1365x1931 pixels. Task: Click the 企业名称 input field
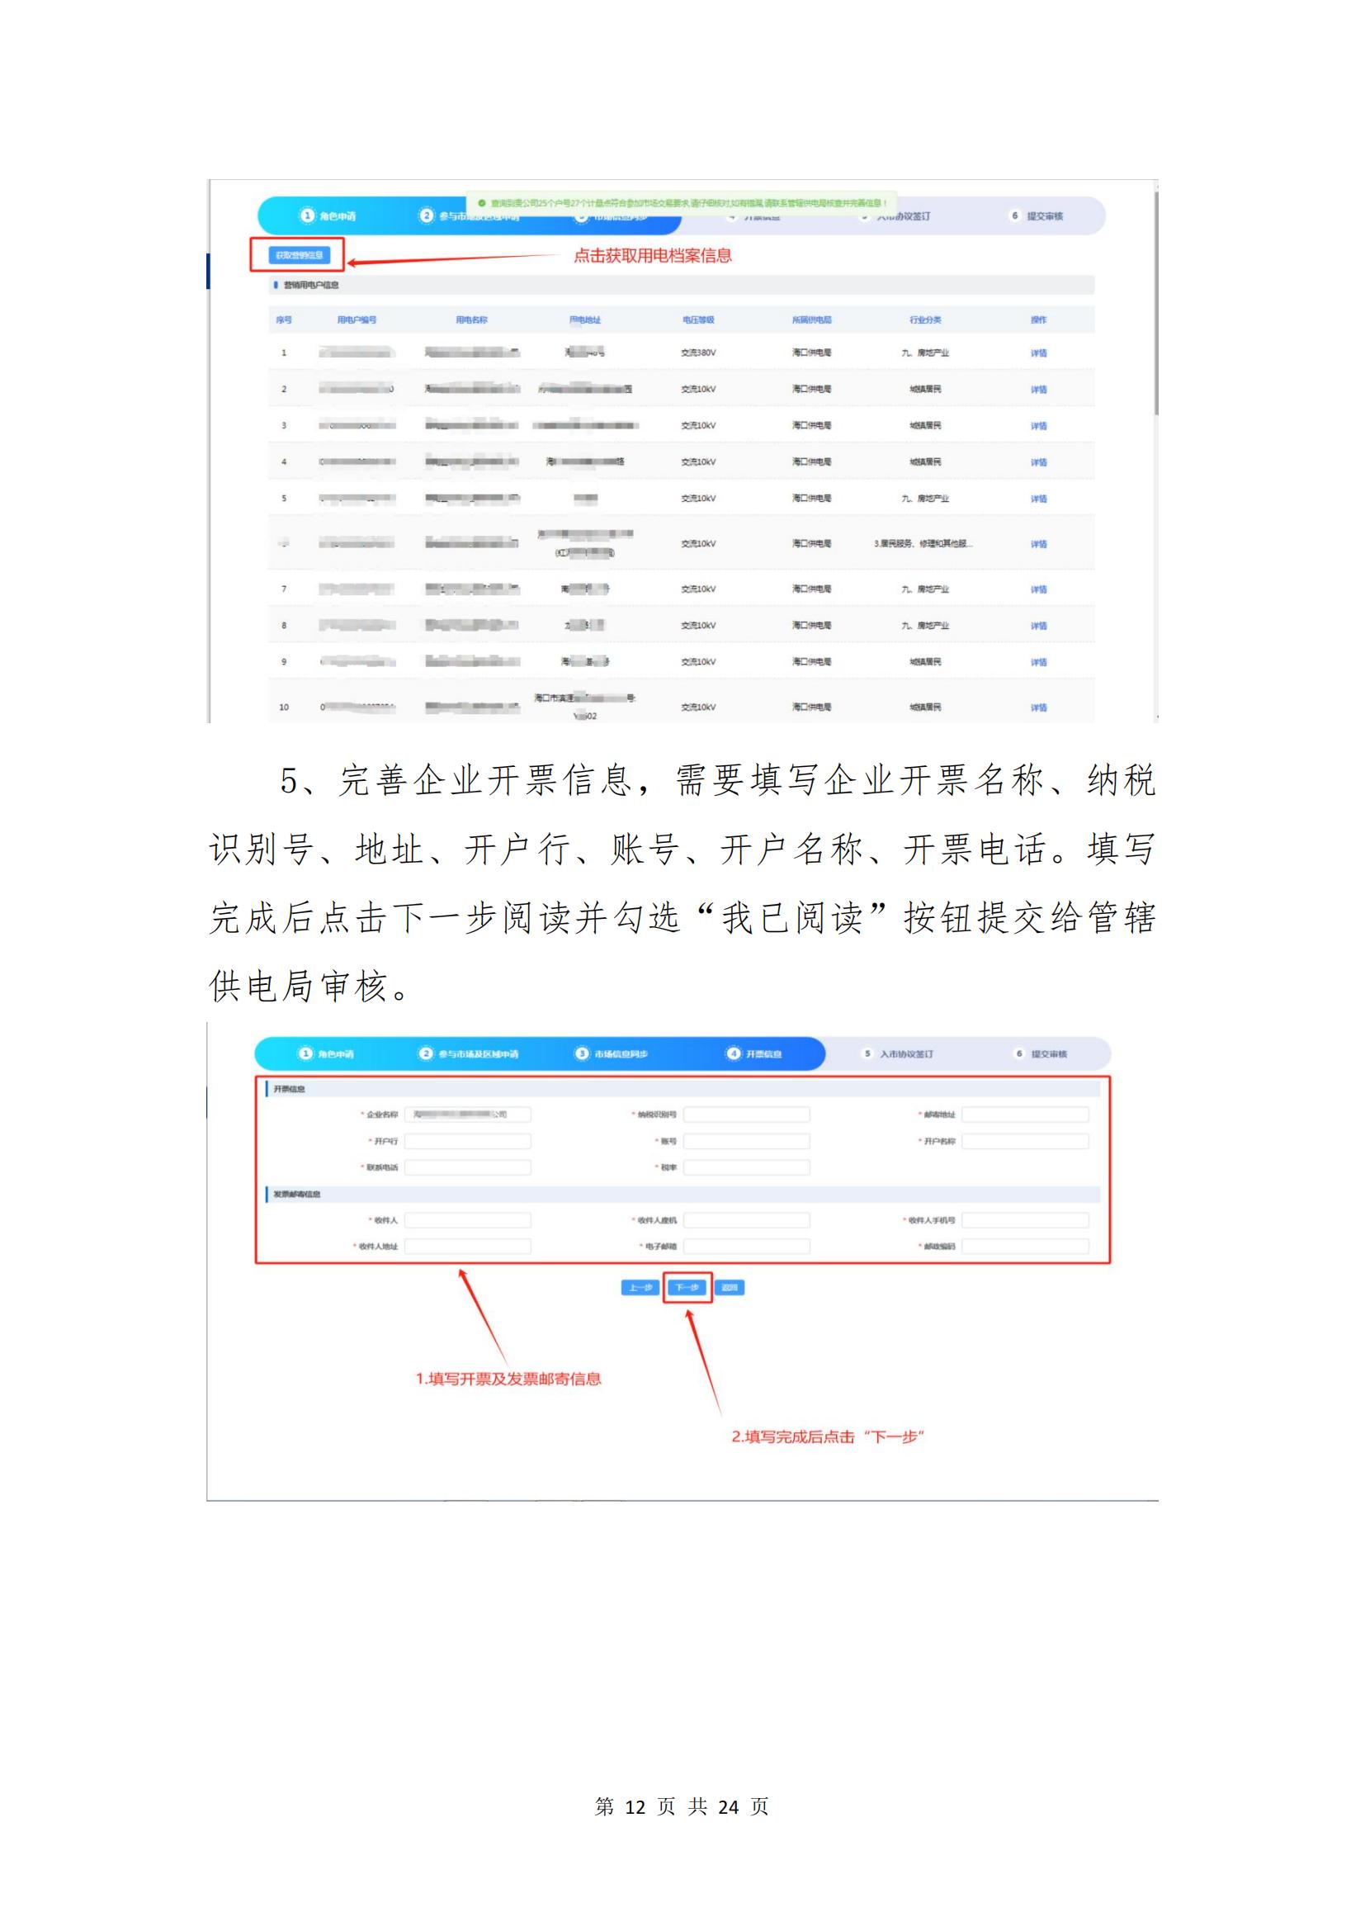[467, 1115]
